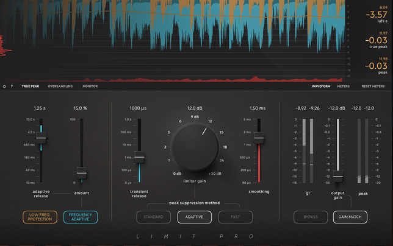This screenshot has width=393, height=246.
Task: Click the amount slider handle
Action: click(x=81, y=173)
